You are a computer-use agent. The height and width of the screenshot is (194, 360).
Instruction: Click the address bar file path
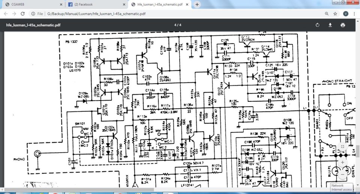point(96,14)
